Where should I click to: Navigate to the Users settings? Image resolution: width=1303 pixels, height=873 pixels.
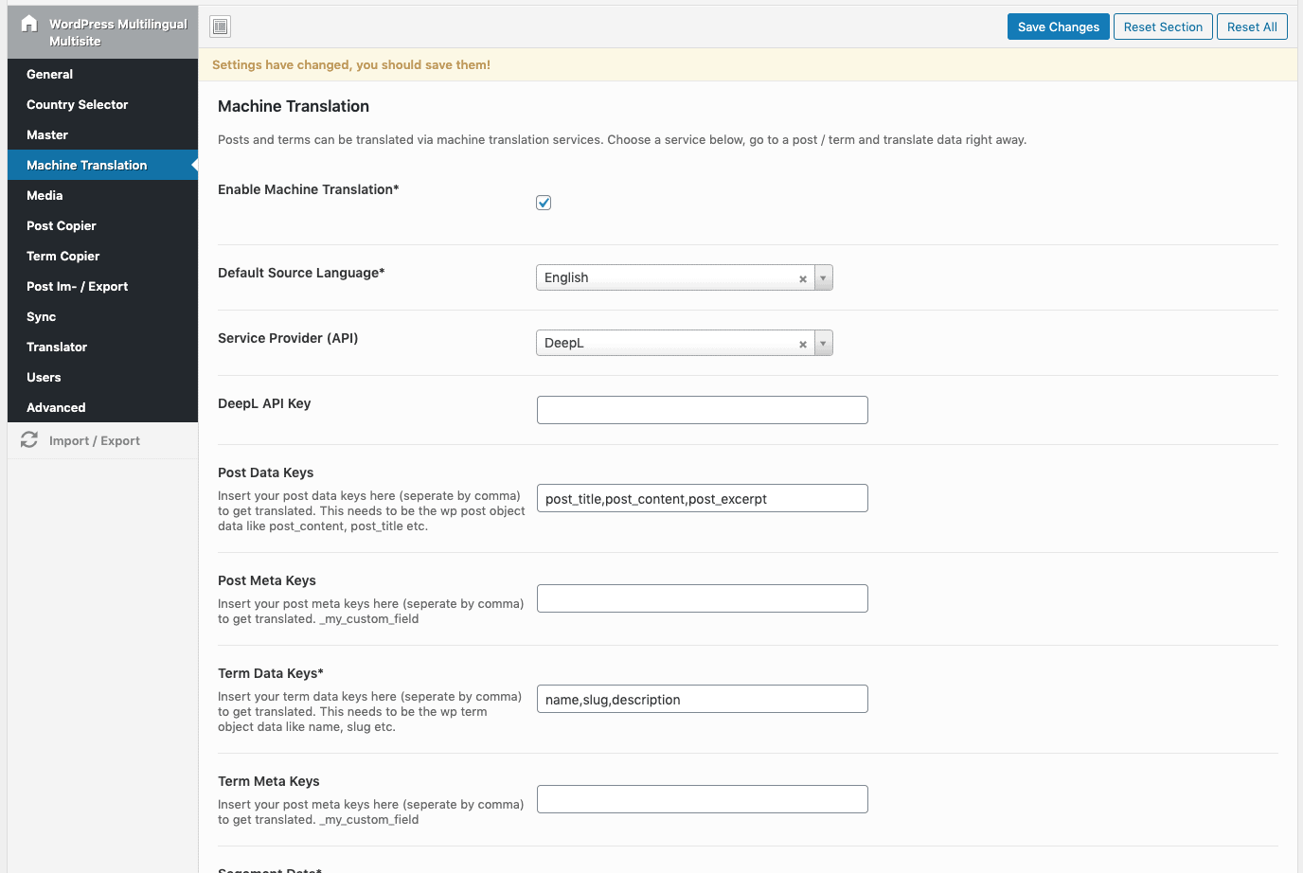(x=44, y=377)
